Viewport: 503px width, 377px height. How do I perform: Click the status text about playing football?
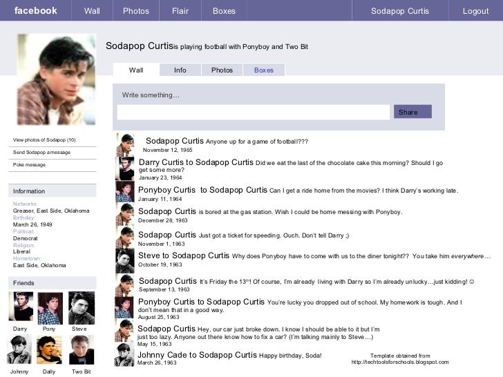(241, 47)
